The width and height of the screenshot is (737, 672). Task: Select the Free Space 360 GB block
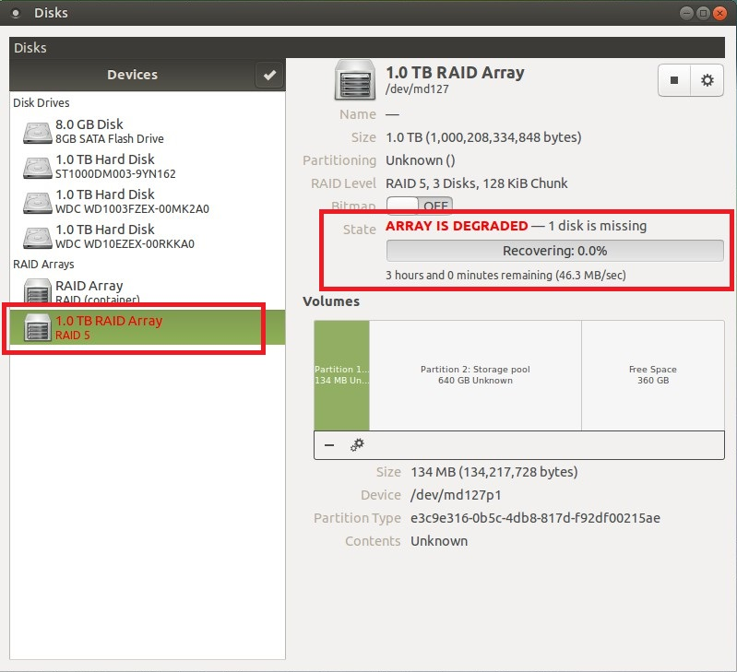click(x=653, y=375)
